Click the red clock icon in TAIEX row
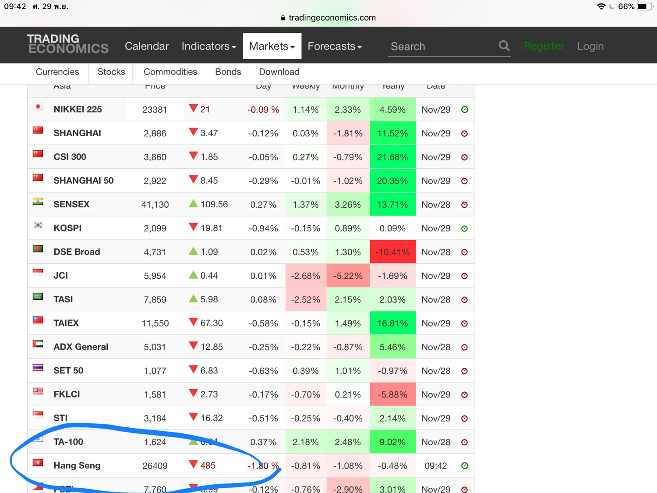 pos(465,323)
